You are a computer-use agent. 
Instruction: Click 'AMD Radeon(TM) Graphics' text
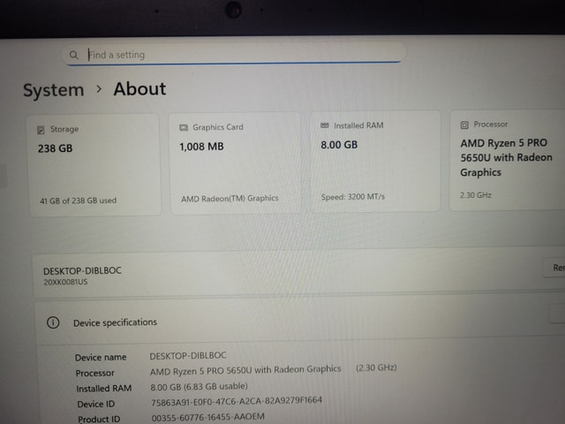point(230,198)
